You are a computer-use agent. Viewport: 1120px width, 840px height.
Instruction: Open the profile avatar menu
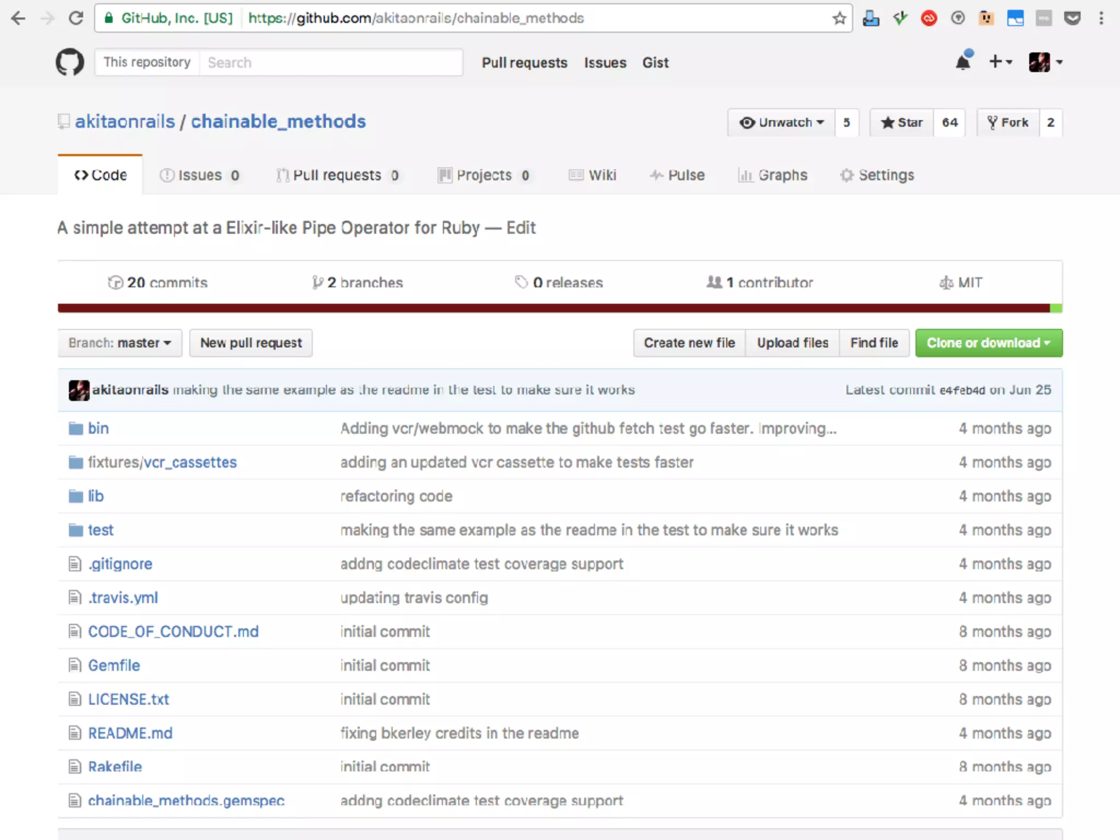1045,62
